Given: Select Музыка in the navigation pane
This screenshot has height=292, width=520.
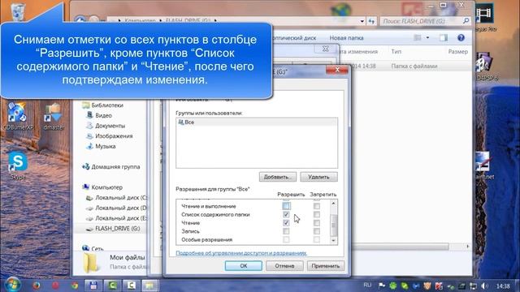Looking at the screenshot, I should point(101,146).
